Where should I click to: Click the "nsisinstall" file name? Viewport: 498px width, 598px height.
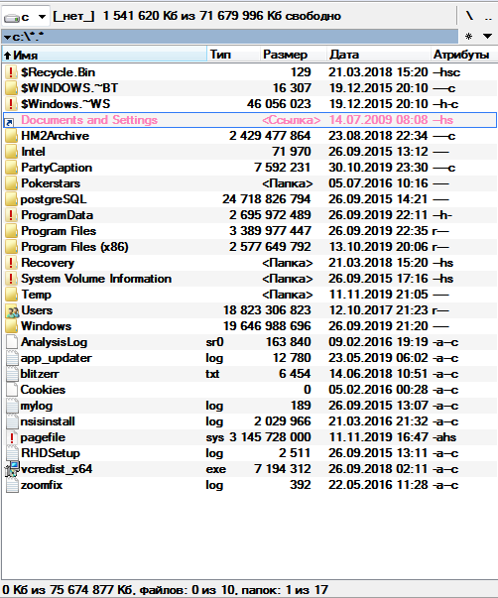pyautogui.click(x=48, y=421)
